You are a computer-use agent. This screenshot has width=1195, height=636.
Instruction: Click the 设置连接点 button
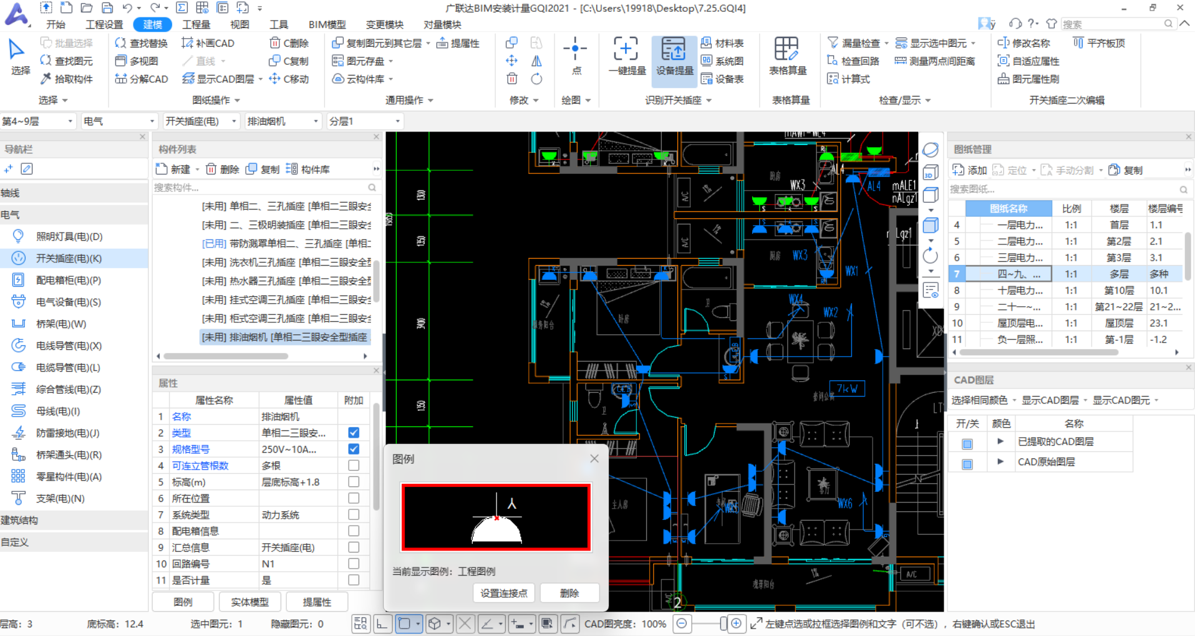coord(504,593)
